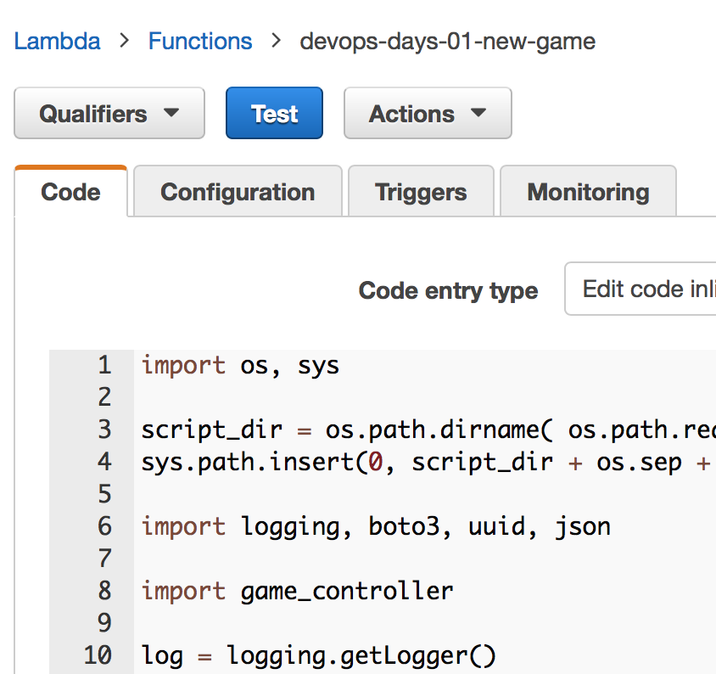Open the Triggers tab
The height and width of the screenshot is (674, 716).
click(x=421, y=193)
